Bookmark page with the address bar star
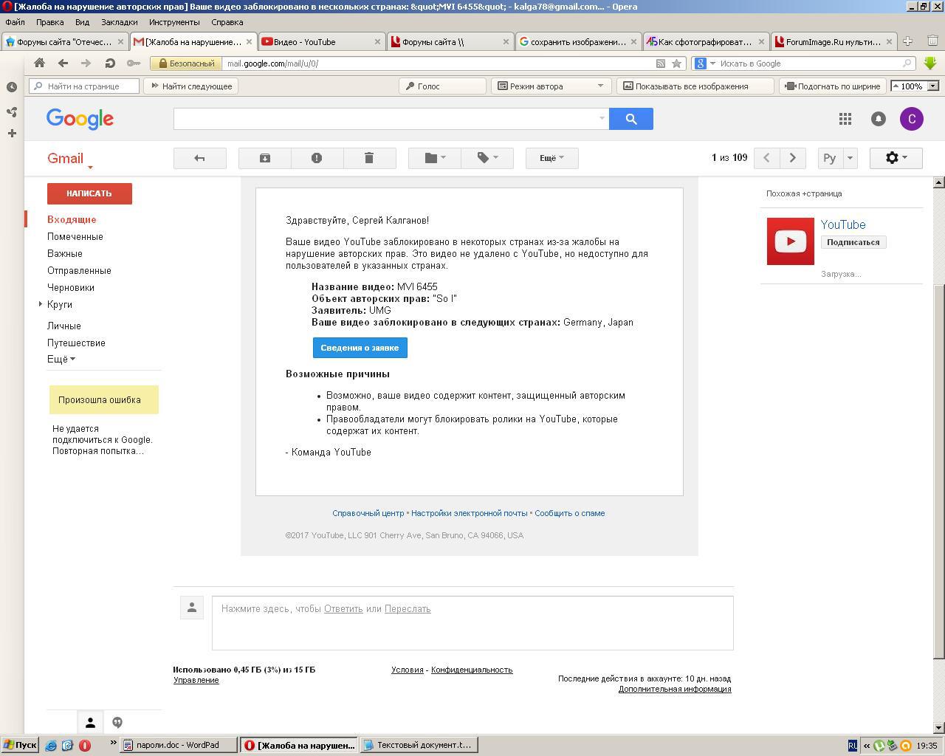Screen dimensions: 945x756 [x=676, y=63]
